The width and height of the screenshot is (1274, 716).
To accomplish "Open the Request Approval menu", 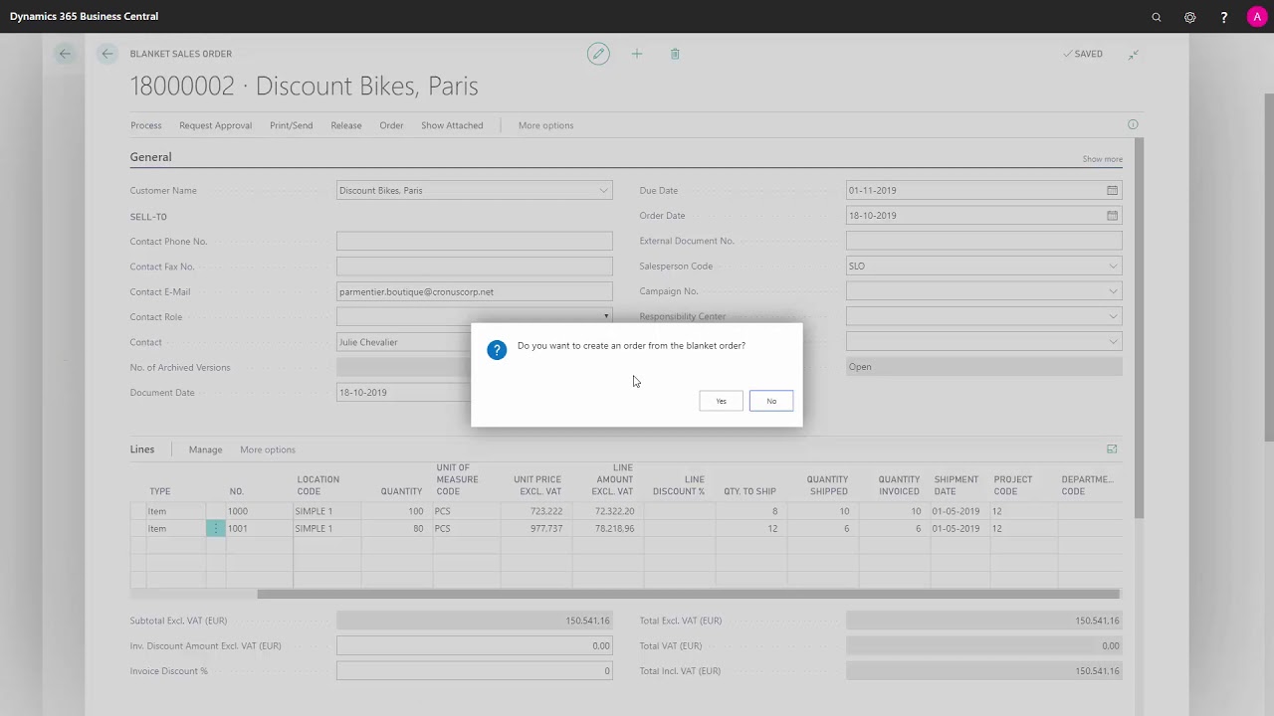I will coord(215,125).
